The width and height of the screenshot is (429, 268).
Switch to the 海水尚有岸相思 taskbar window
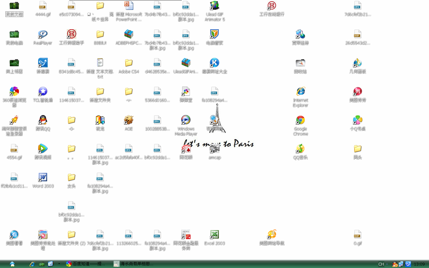[x=134, y=264]
